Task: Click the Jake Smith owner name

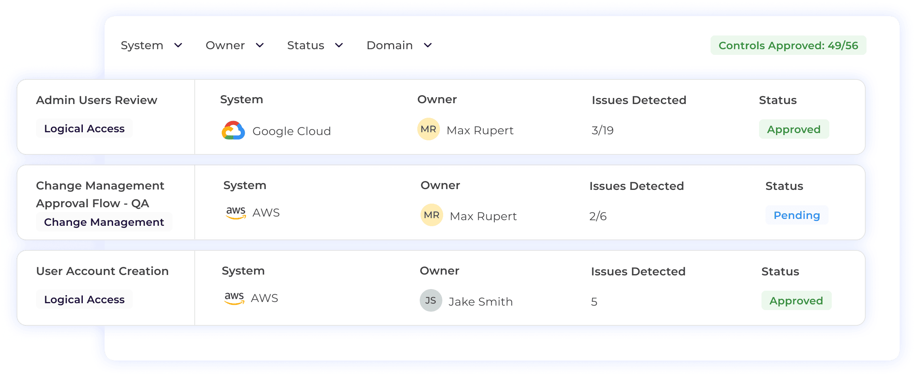Action: [x=481, y=302]
